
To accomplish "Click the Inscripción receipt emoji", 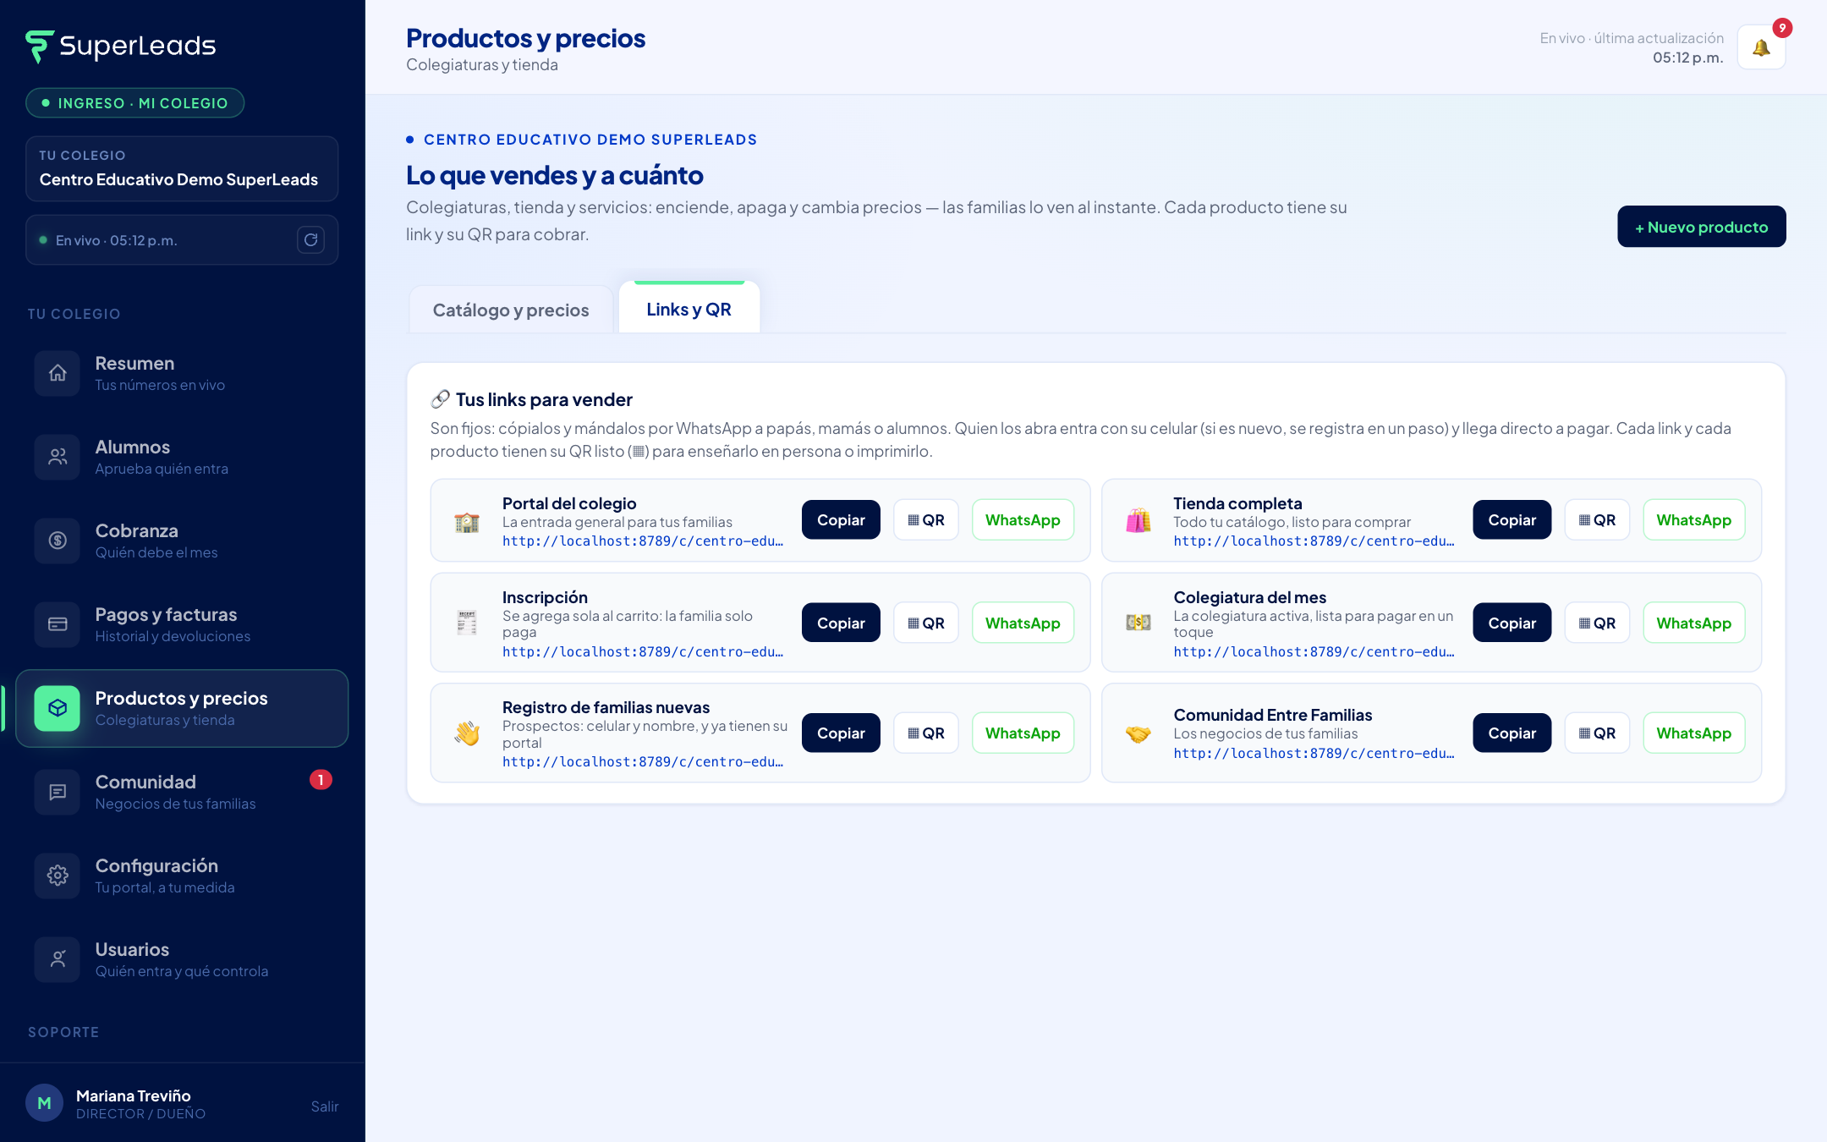I will pos(467,623).
